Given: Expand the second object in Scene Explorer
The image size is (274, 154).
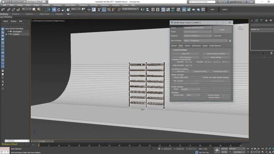Looking at the screenshot, I should [x=6, y=34].
